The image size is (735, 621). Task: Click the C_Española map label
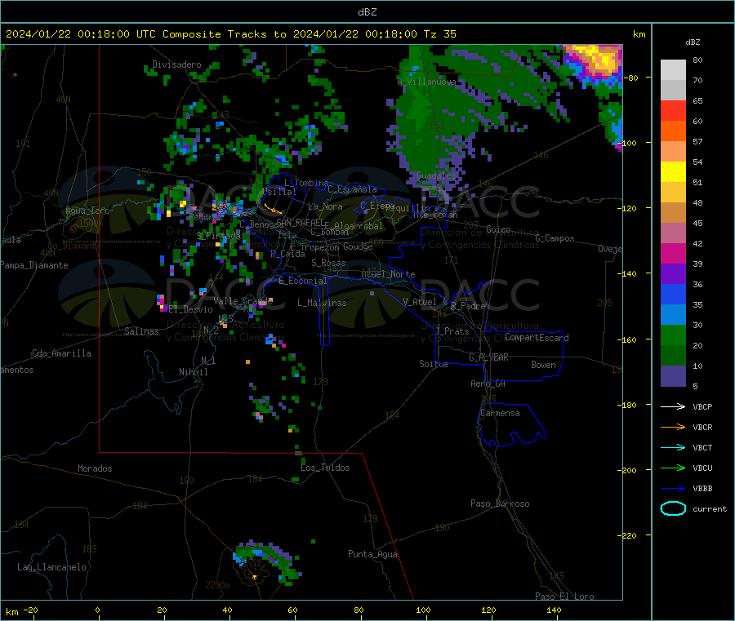coord(352,189)
